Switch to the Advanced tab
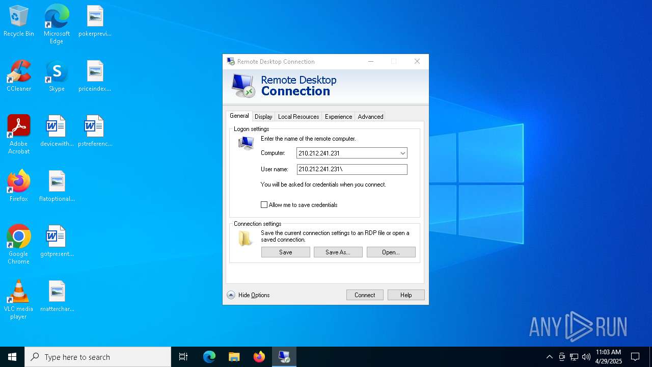Image resolution: width=652 pixels, height=367 pixels. point(370,117)
